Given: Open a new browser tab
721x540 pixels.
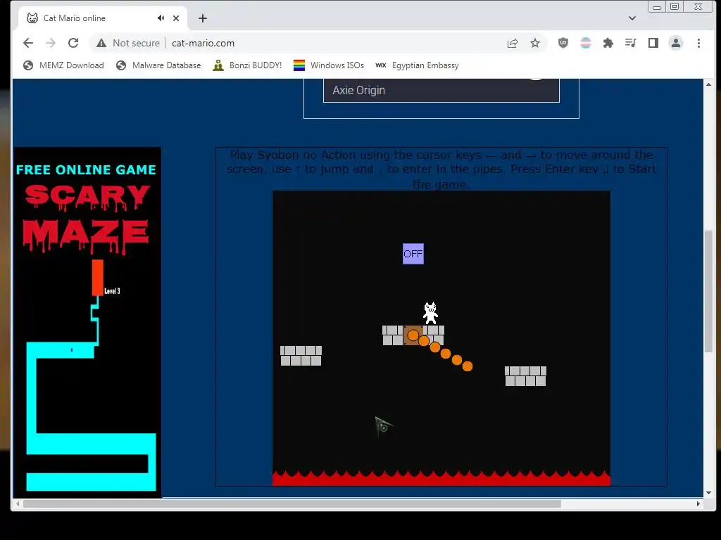Looking at the screenshot, I should (x=203, y=18).
